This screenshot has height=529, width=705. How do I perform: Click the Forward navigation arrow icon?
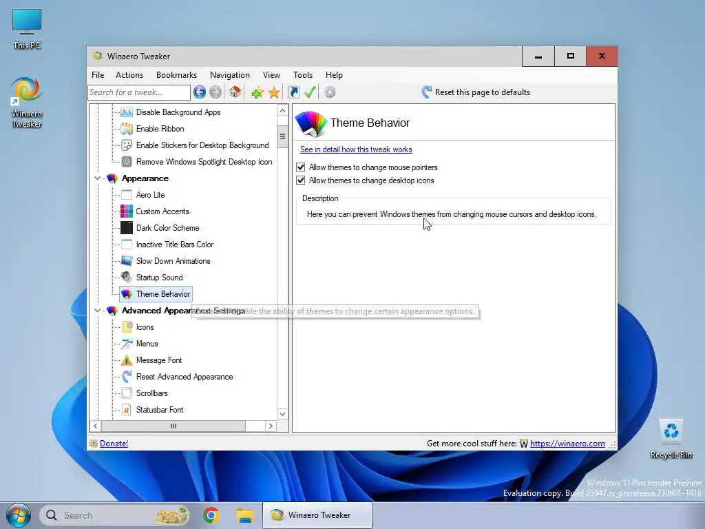coord(215,92)
